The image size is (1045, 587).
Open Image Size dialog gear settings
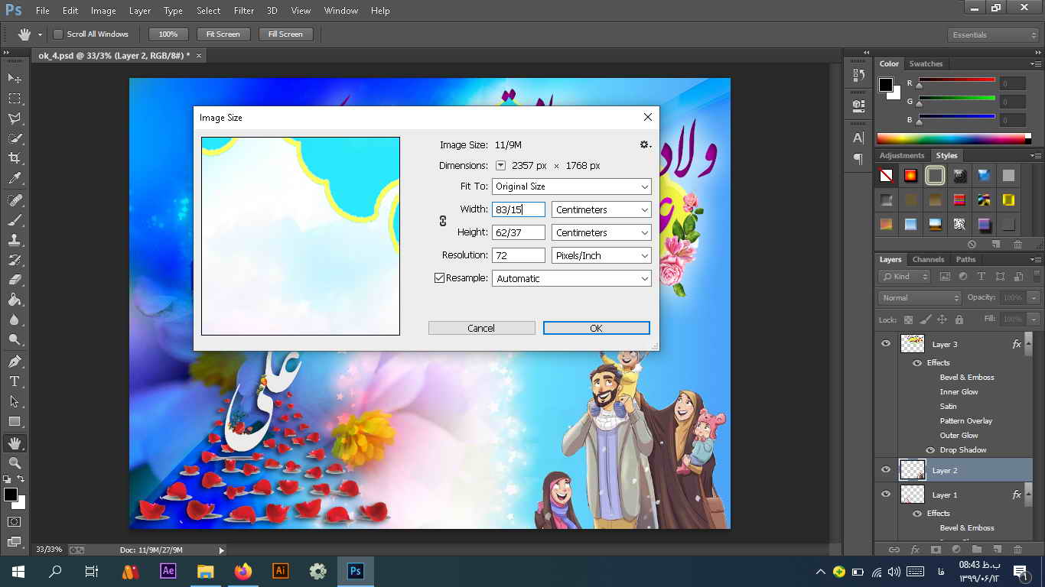pyautogui.click(x=645, y=144)
